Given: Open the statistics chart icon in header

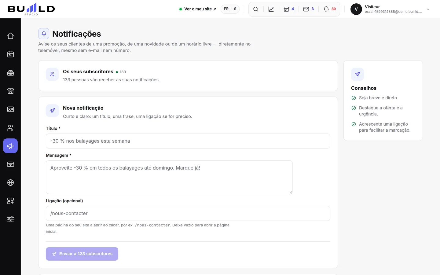Looking at the screenshot, I should 271,9.
